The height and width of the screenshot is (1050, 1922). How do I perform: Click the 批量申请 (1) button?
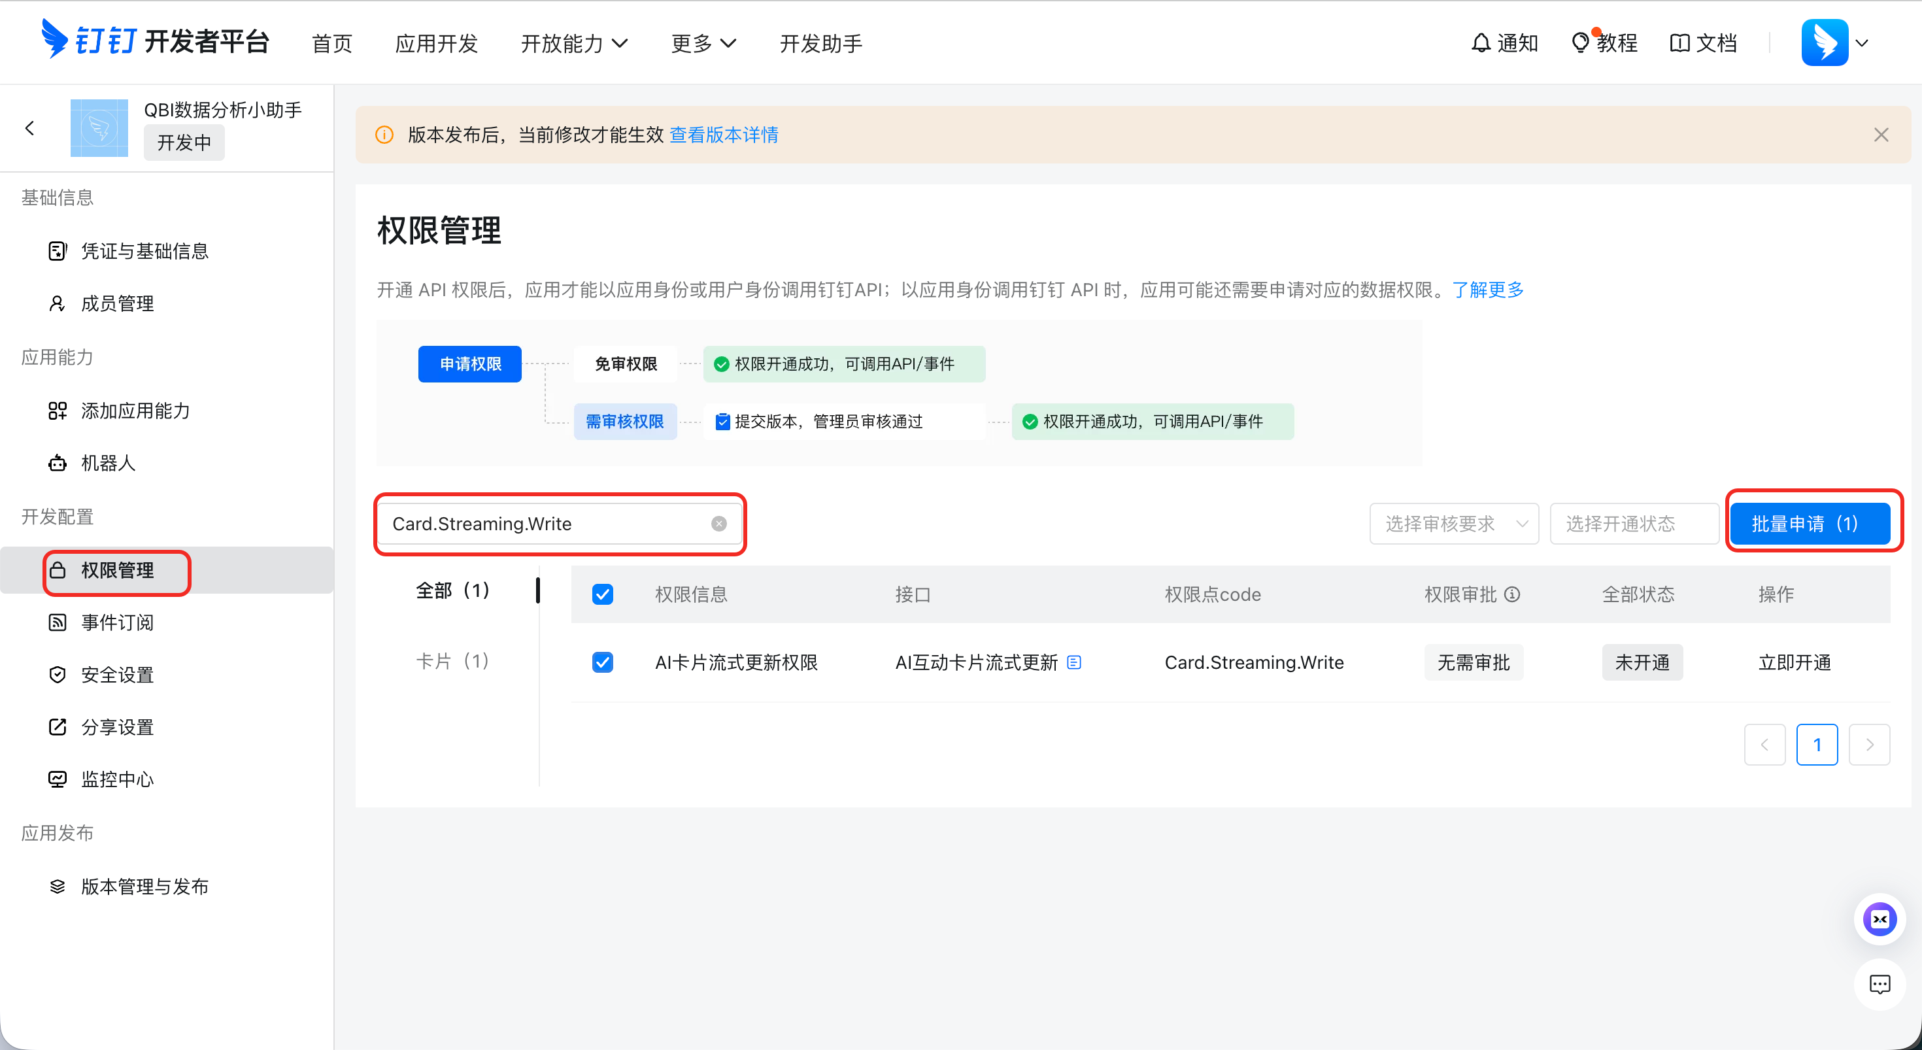[1810, 523]
